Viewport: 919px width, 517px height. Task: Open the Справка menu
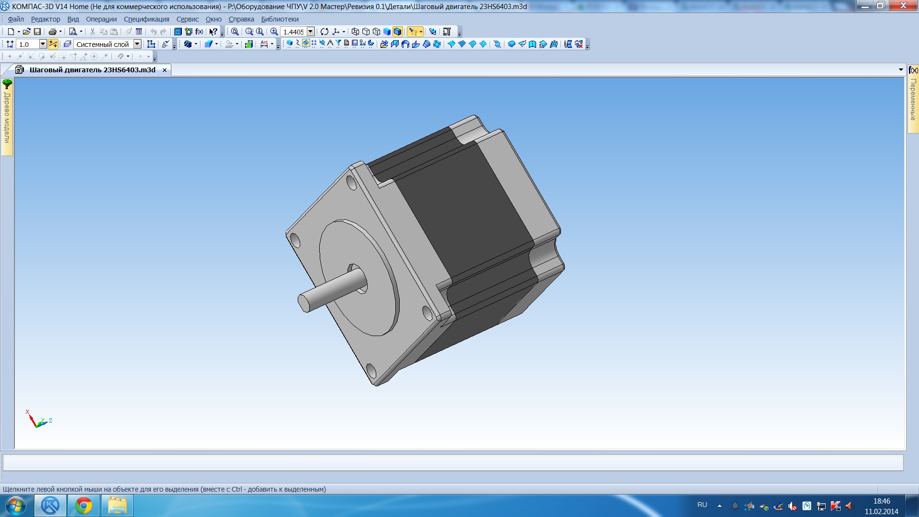241,19
